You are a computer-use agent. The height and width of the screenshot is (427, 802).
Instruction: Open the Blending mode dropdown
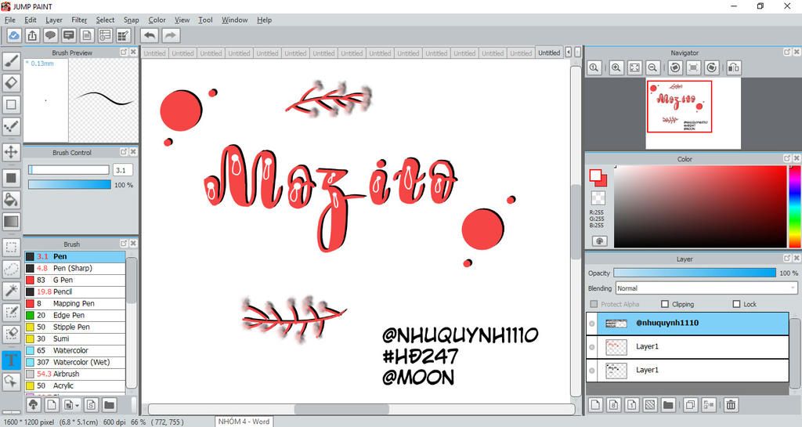[x=706, y=288]
